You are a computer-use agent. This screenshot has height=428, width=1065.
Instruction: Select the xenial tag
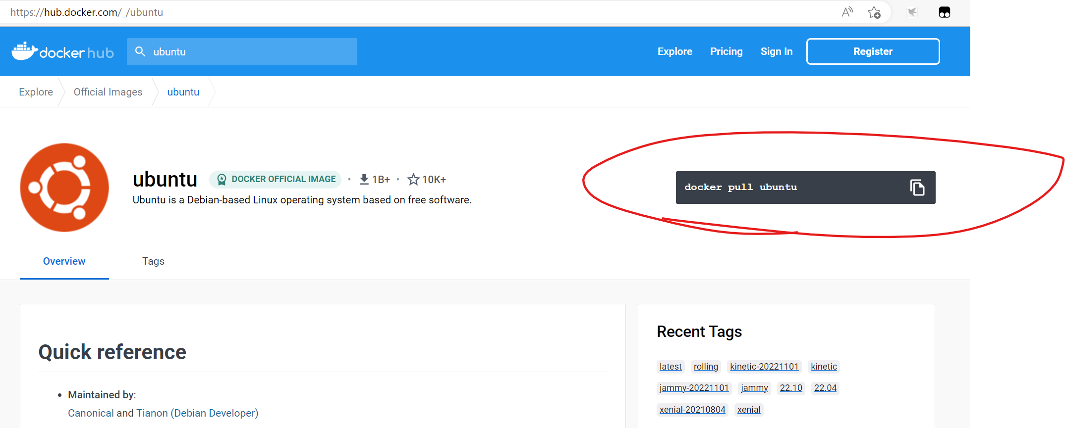[749, 410]
